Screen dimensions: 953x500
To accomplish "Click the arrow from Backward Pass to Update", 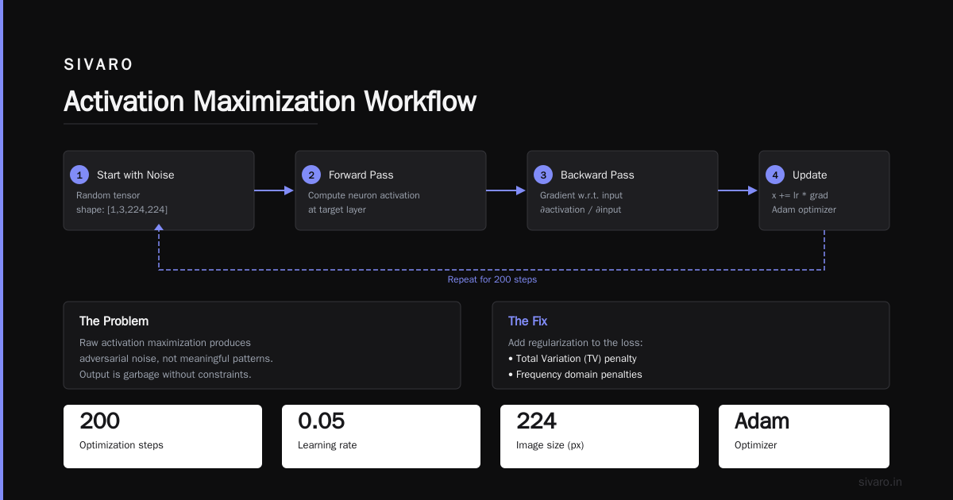I will pyautogui.click(x=738, y=190).
